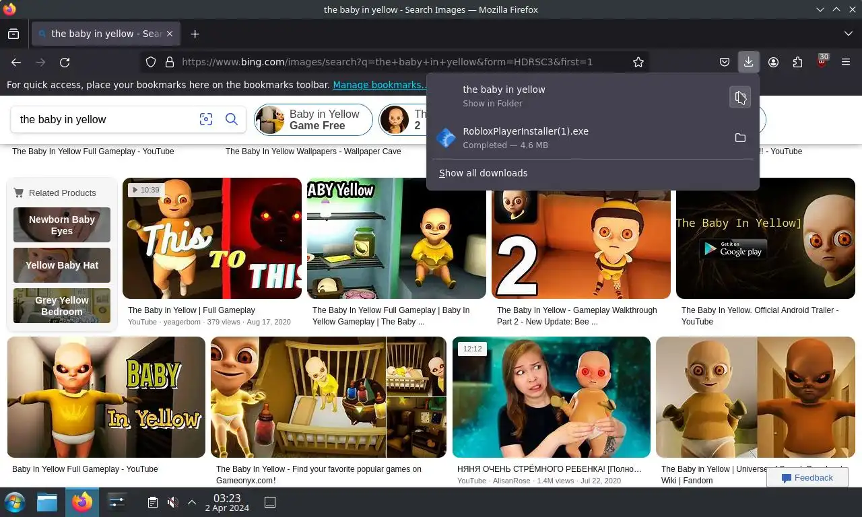
Task: Click the padlock site information icon
Action: [x=169, y=62]
